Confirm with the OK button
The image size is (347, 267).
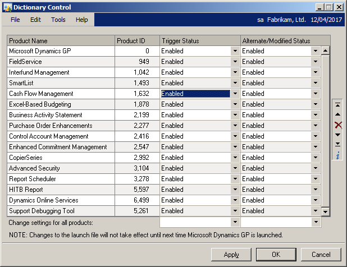coord(276,255)
